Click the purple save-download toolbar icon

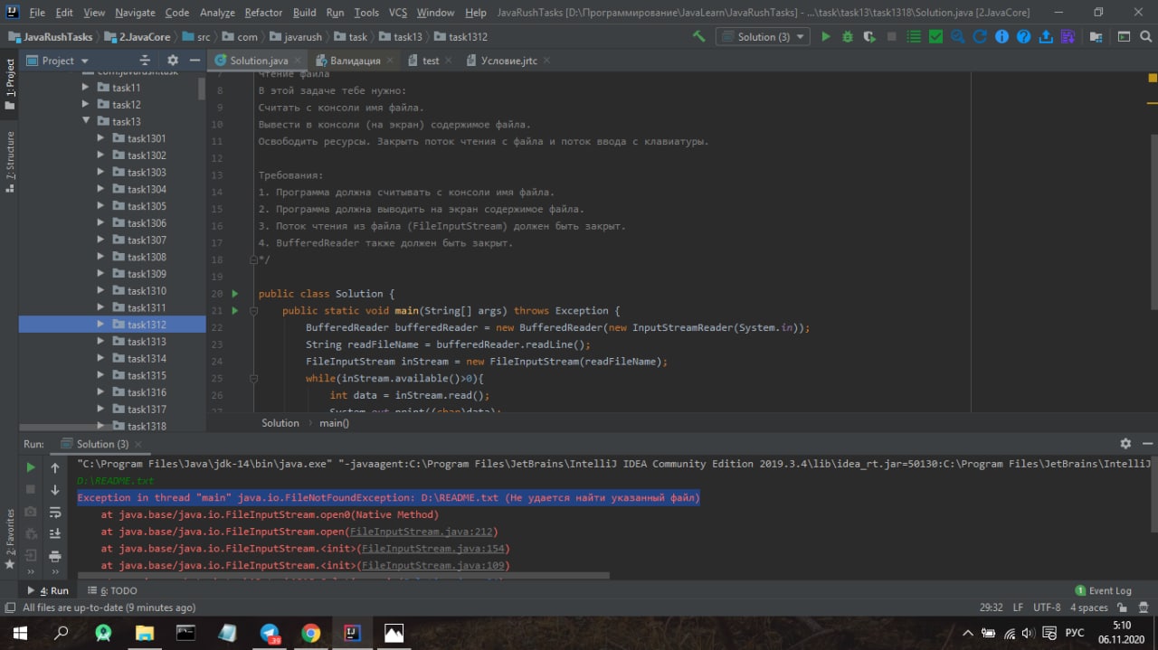pyautogui.click(x=1068, y=37)
